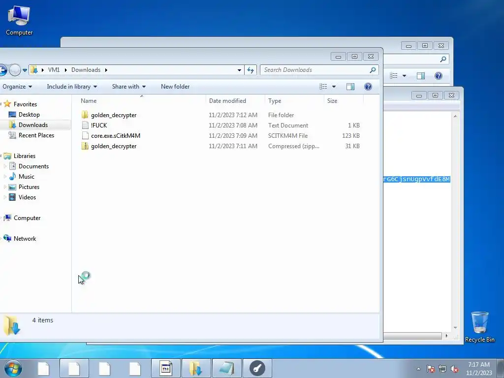Select Libraries in the navigation pane

click(25, 156)
